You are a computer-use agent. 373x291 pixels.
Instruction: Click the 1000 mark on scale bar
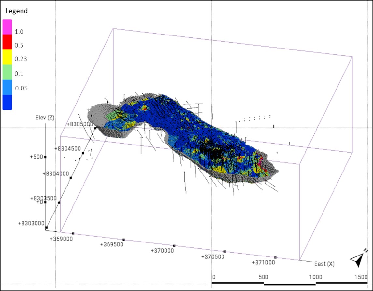point(315,277)
